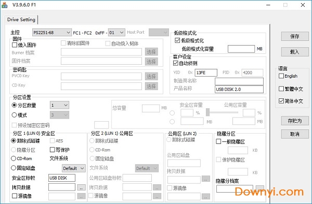Open 分区 2 文件系统 Default dropdown

coord(147,168)
